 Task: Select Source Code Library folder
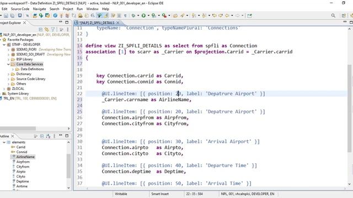tap(31, 79)
